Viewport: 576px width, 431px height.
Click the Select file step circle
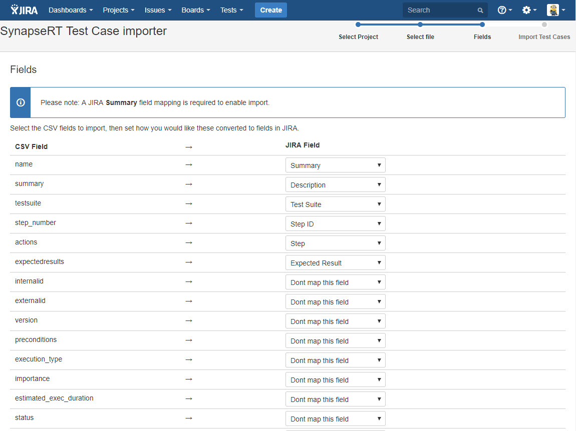point(420,24)
